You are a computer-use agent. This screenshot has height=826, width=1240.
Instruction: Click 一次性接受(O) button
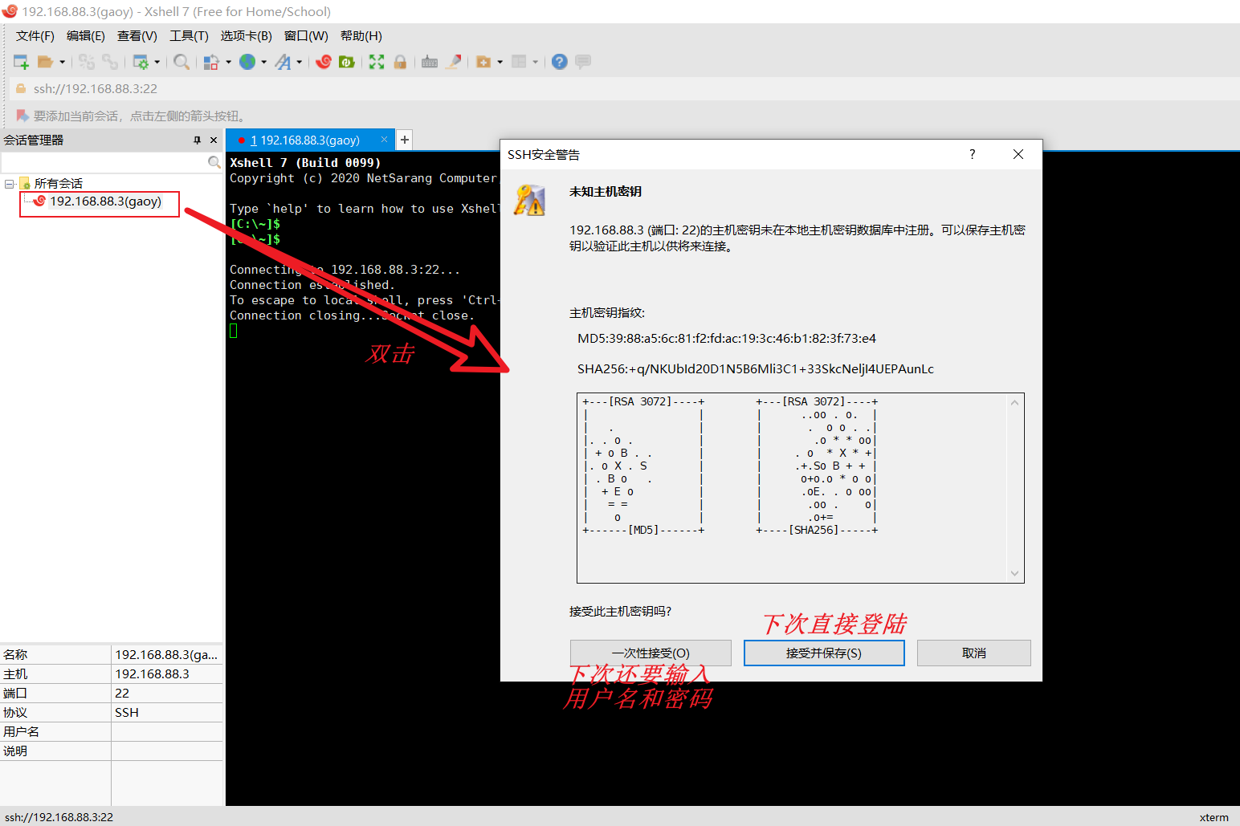(x=651, y=653)
